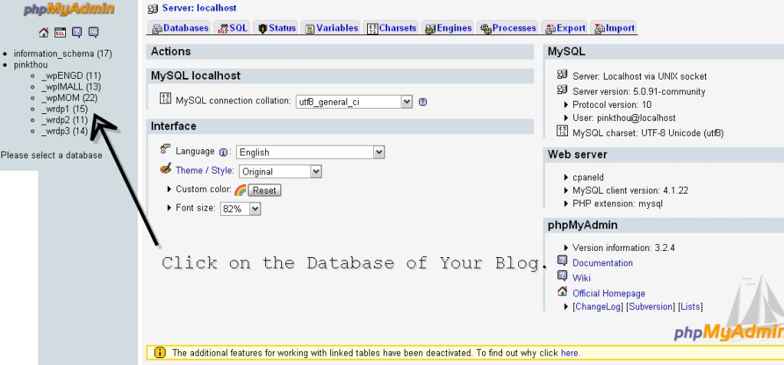The width and height of the screenshot is (784, 365).
Task: Open Home icon in left sidebar
Action: (x=44, y=32)
